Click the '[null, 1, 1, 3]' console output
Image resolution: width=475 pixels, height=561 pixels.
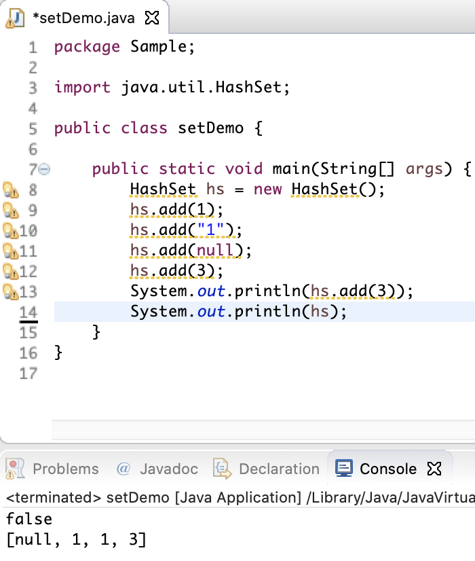[77, 539]
